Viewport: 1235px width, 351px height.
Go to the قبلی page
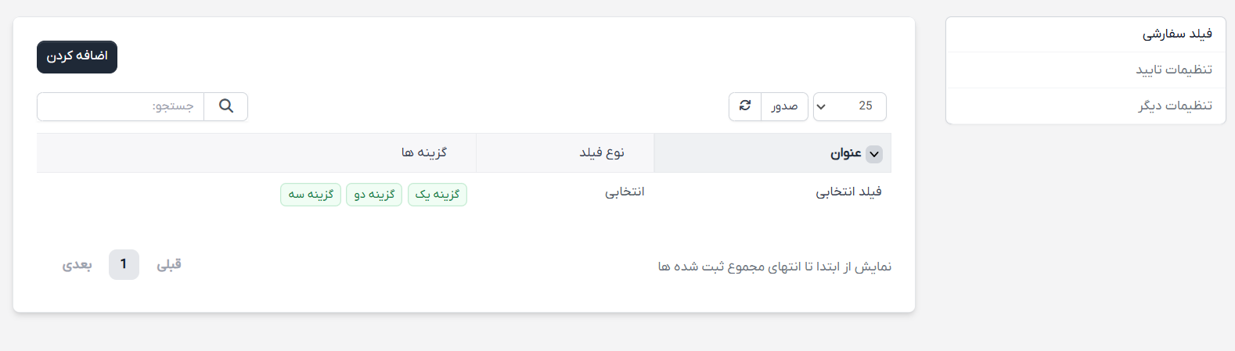point(169,265)
